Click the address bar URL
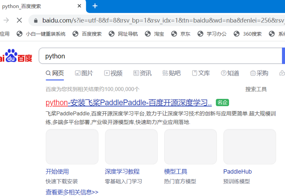The height and width of the screenshot is (196, 285). pyautogui.click(x=163, y=20)
